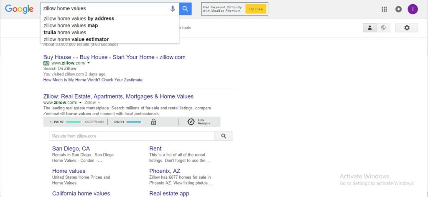Focus the Results from zillow.com field
Image resolution: width=428 pixels, height=197 pixels.
click(x=132, y=136)
